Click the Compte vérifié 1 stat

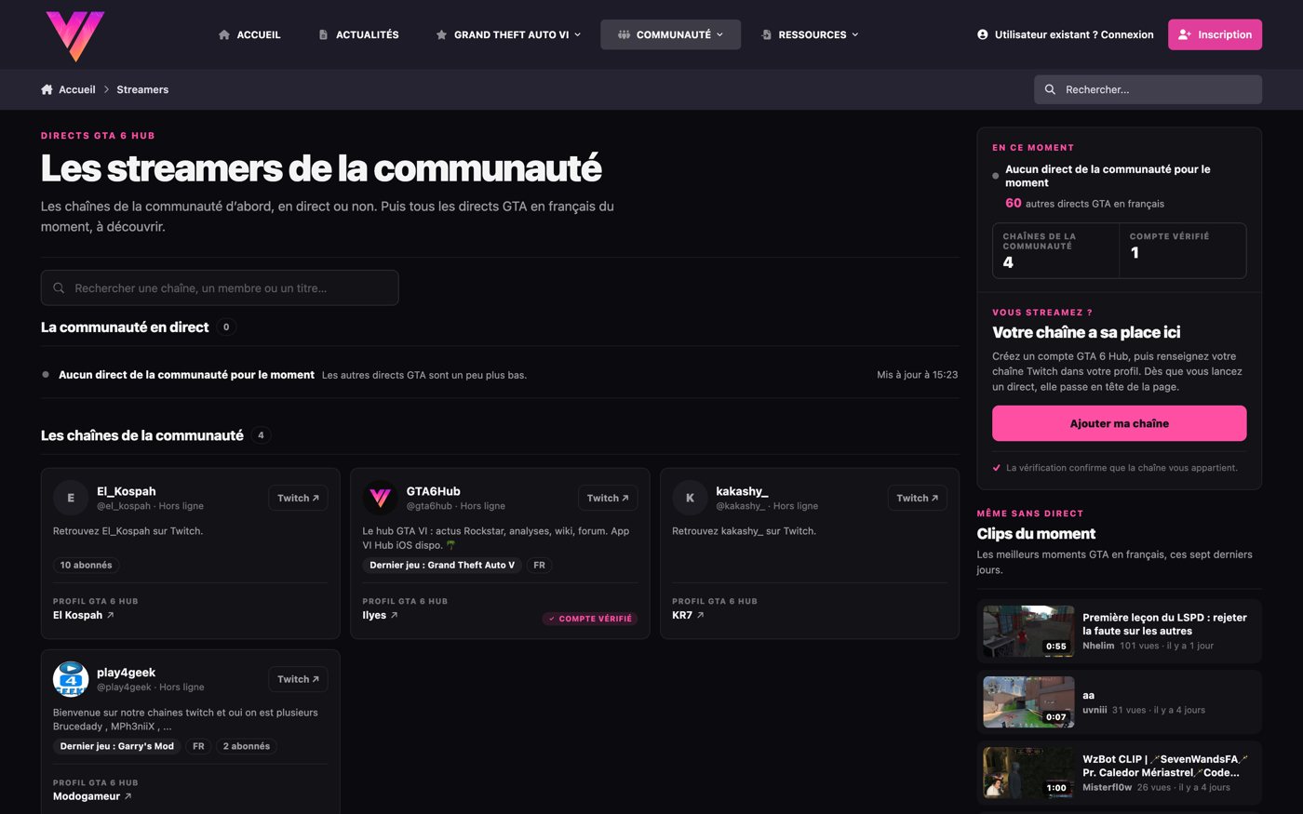coord(1182,250)
